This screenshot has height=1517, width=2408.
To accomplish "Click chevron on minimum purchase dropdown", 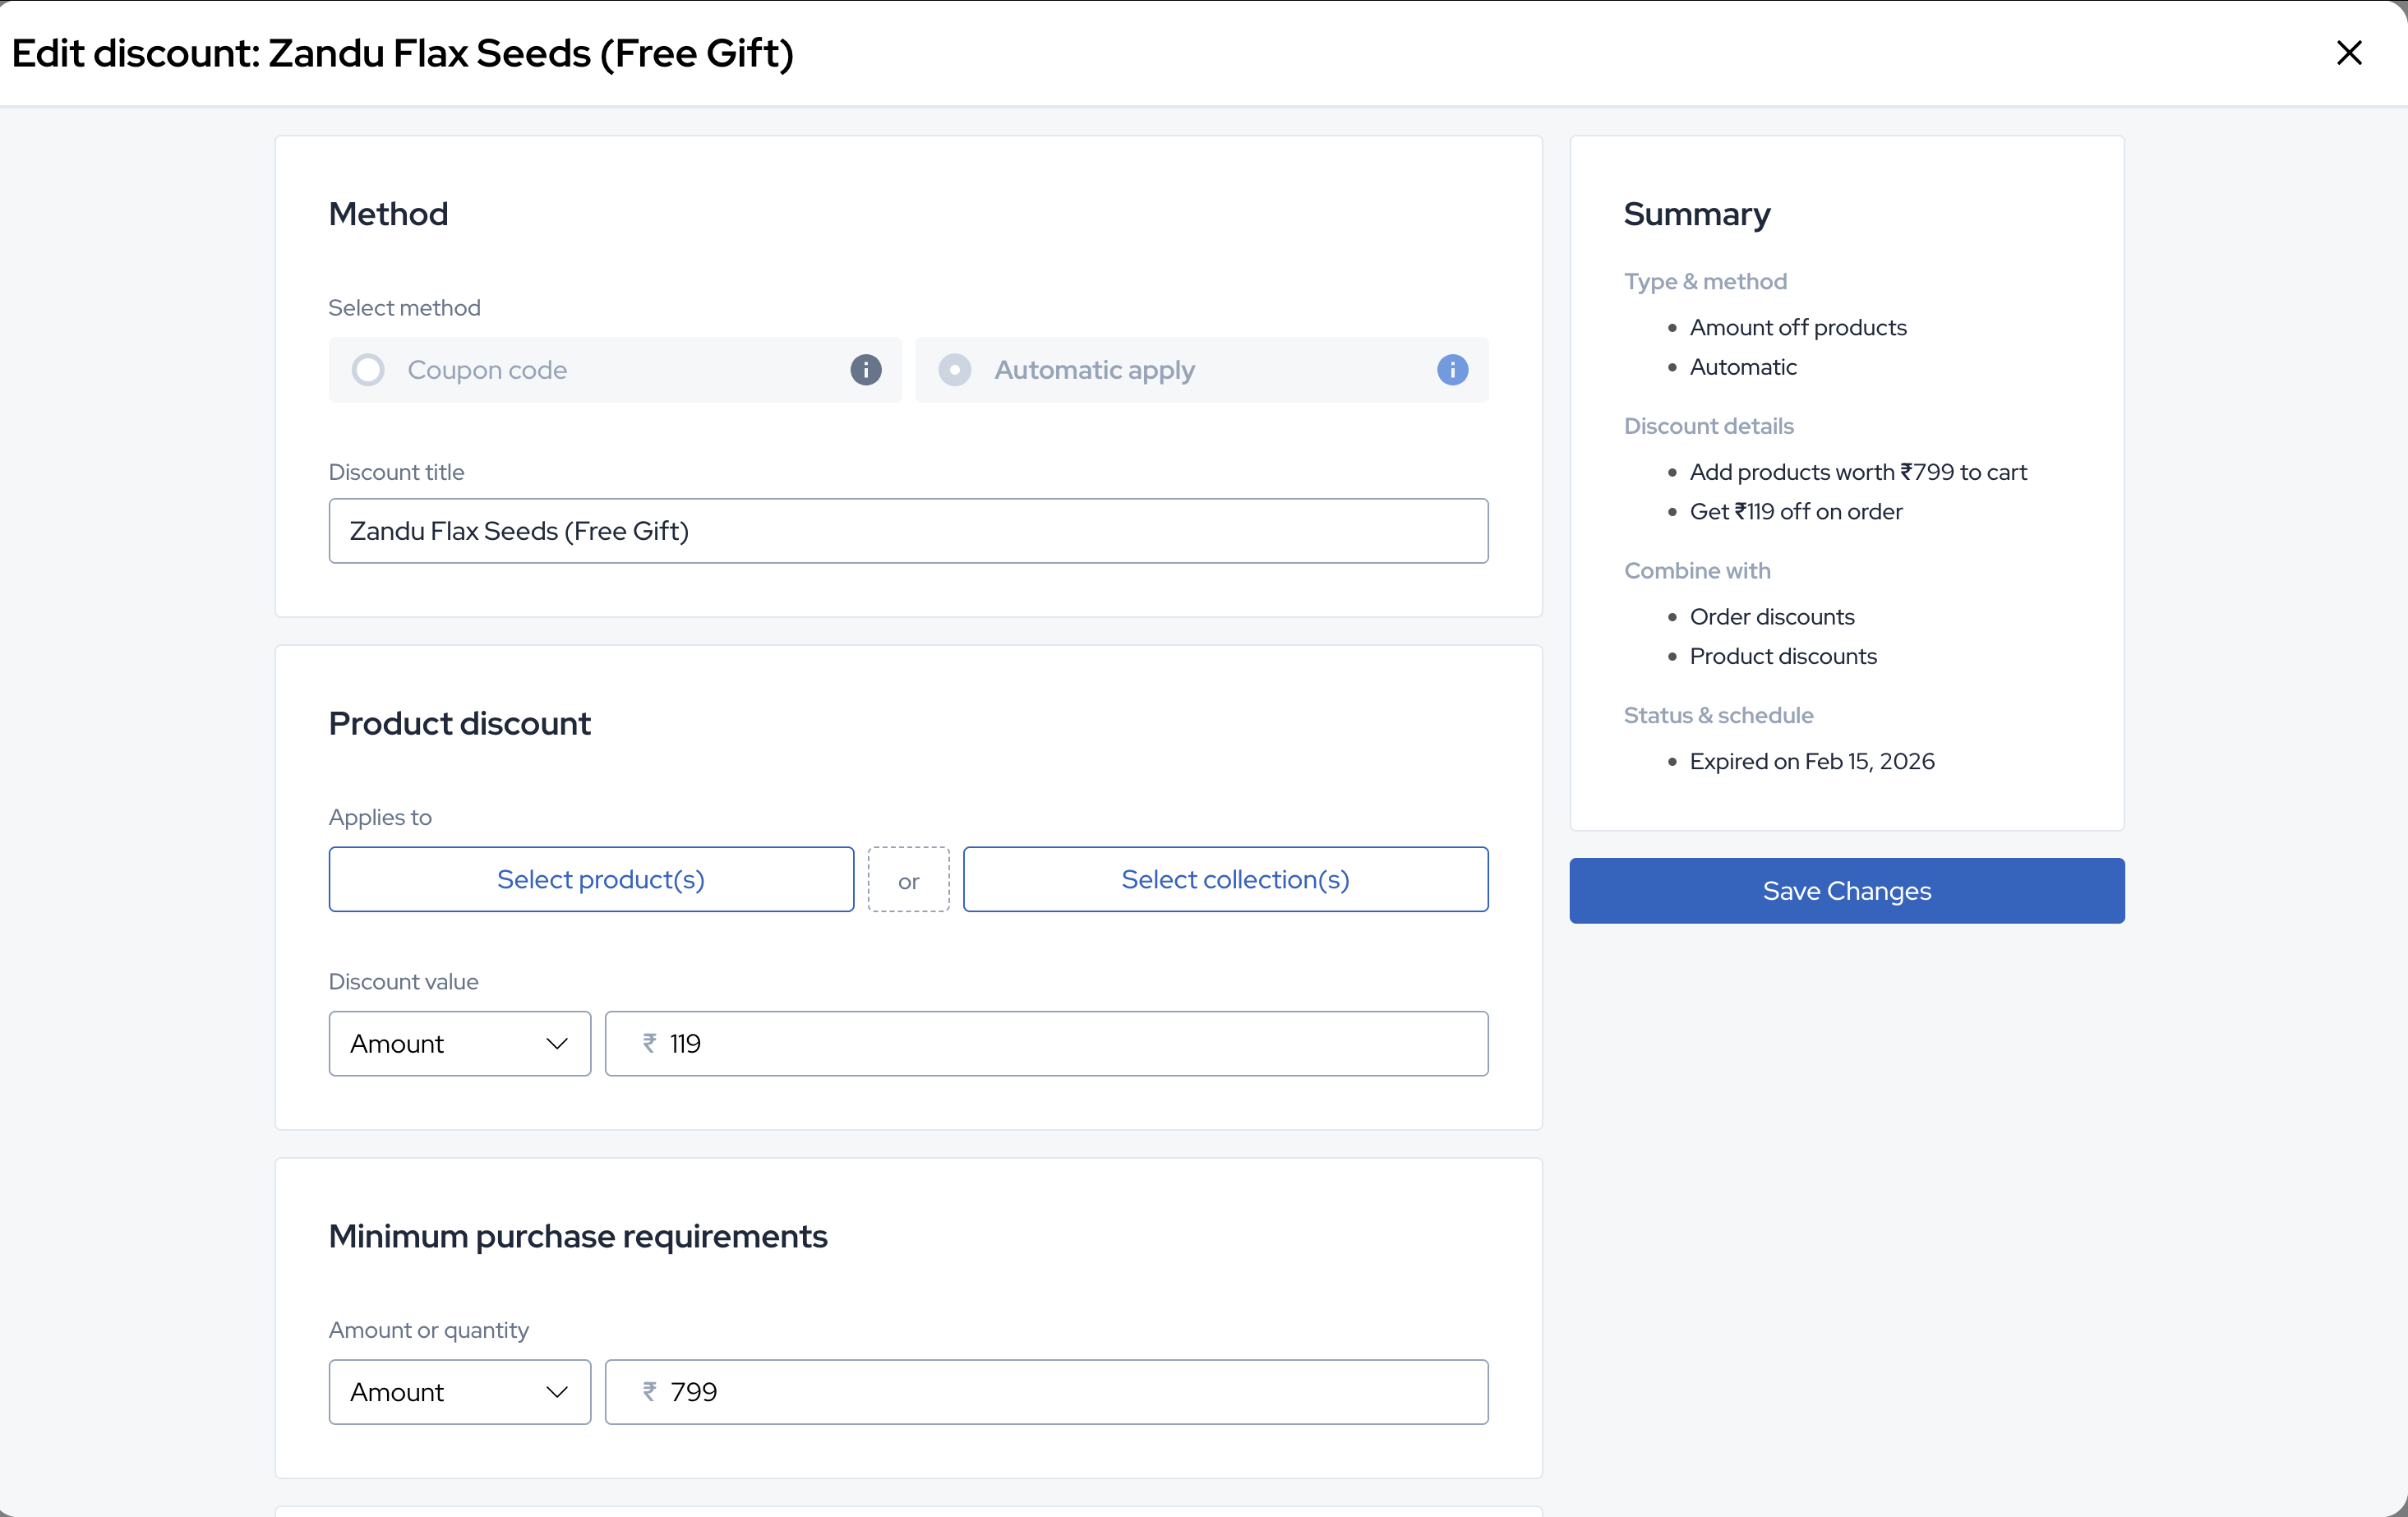I will (557, 1391).
